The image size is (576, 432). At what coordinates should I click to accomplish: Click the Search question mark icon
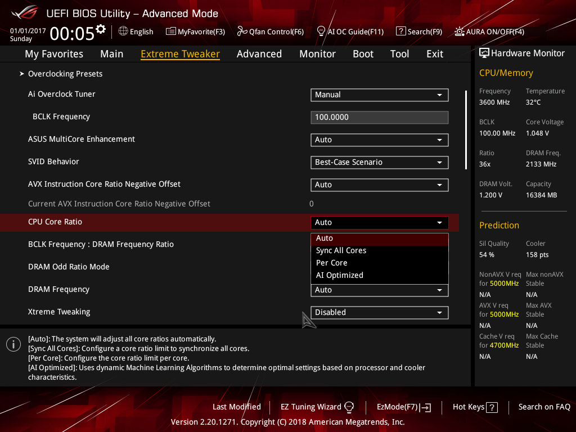400,31
